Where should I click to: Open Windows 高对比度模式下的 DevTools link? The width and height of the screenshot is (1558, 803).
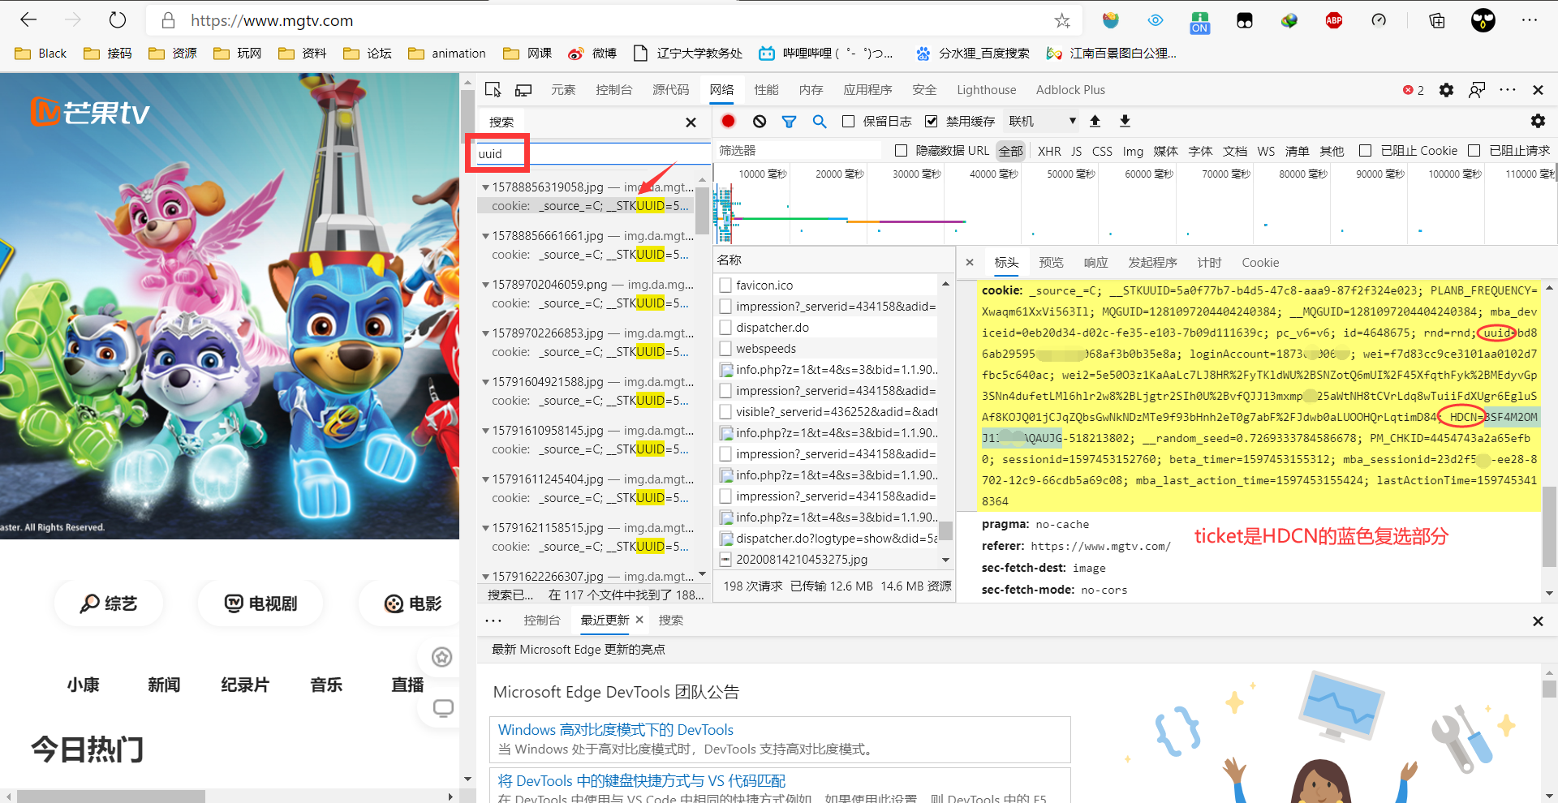tap(615, 730)
